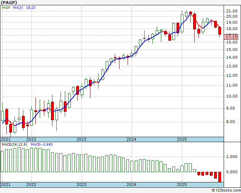Click 2025 on the price chart timeline

(x=182, y=139)
